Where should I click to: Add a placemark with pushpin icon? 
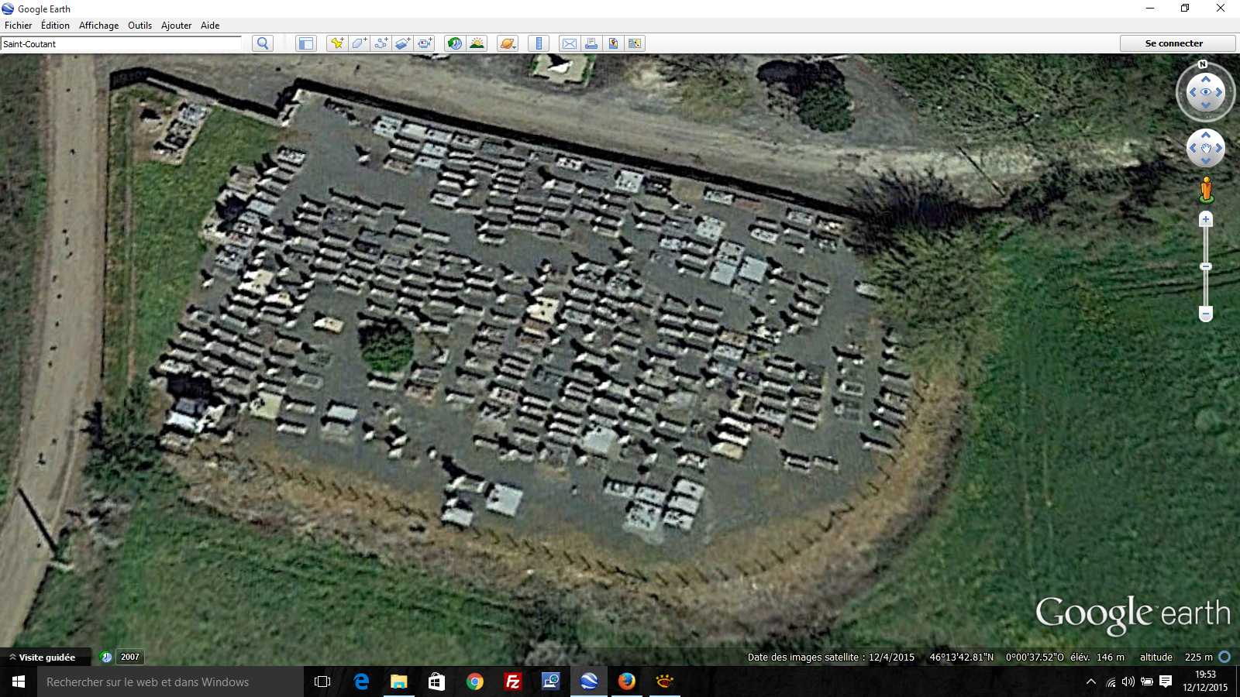click(337, 43)
